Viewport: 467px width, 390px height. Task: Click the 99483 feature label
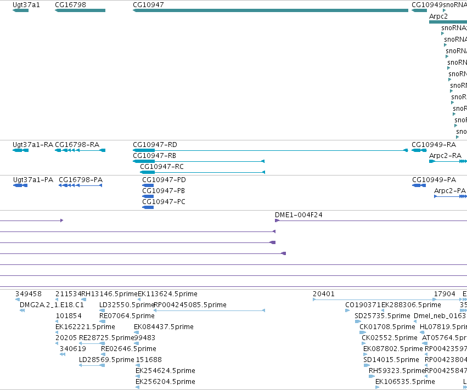pos(145,338)
